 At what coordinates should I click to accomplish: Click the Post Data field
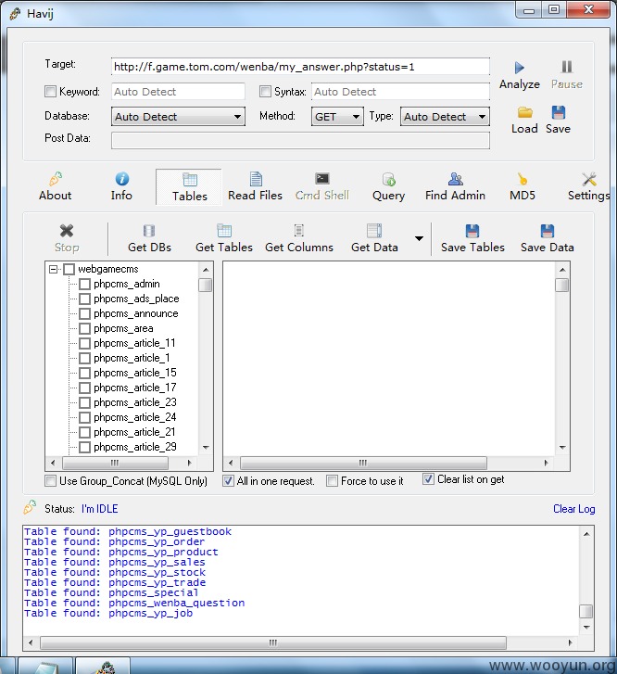[x=300, y=141]
